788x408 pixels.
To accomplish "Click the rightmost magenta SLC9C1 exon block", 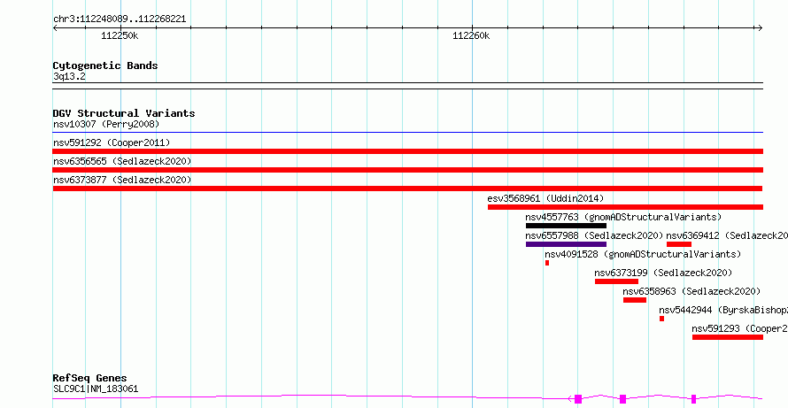I will [x=693, y=399].
